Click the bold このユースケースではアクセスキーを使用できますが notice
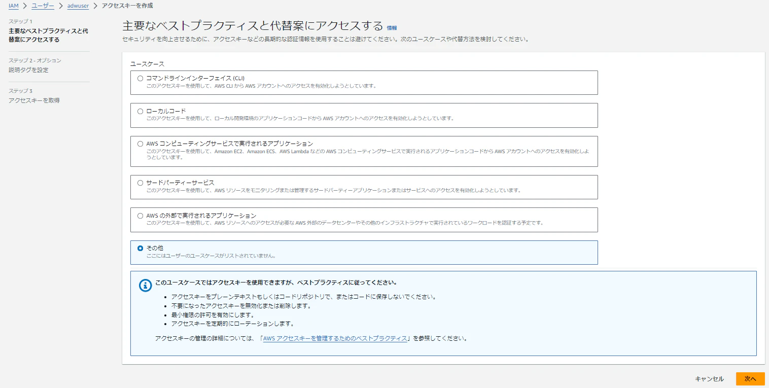 pyautogui.click(x=276, y=283)
